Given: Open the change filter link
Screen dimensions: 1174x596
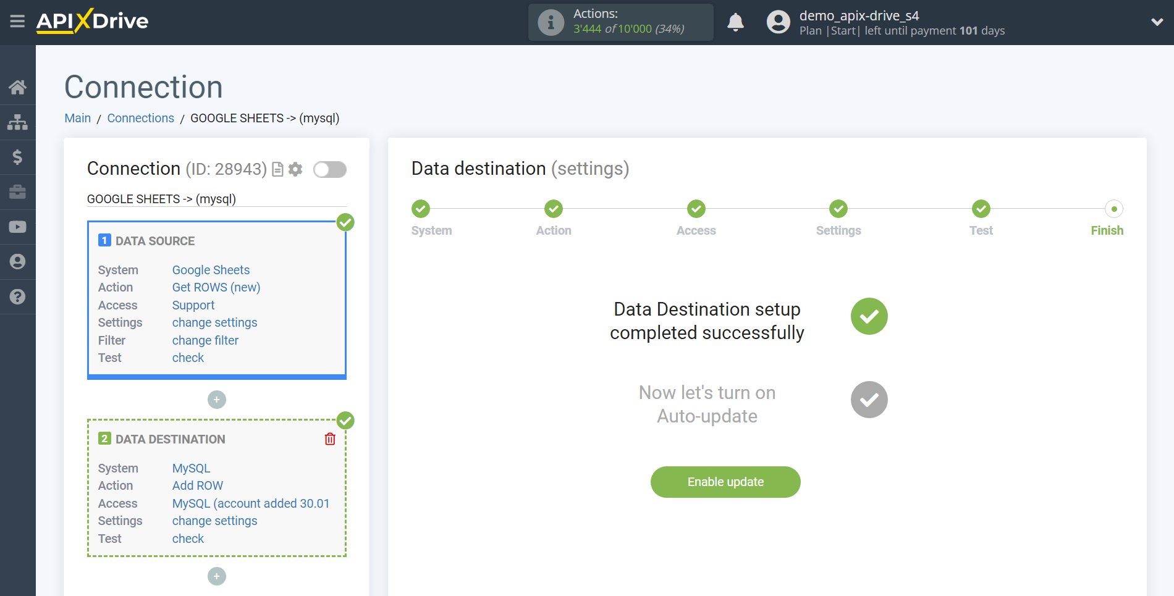Looking at the screenshot, I should tap(205, 340).
